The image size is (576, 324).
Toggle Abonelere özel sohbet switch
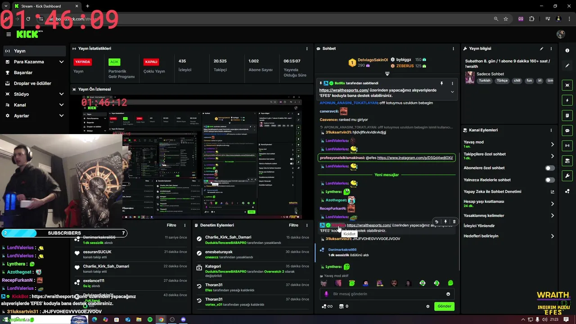click(550, 168)
